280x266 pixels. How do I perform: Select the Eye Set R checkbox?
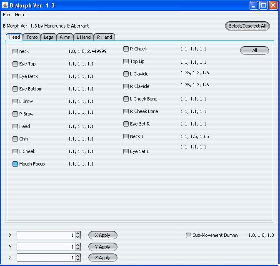[x=126, y=124]
